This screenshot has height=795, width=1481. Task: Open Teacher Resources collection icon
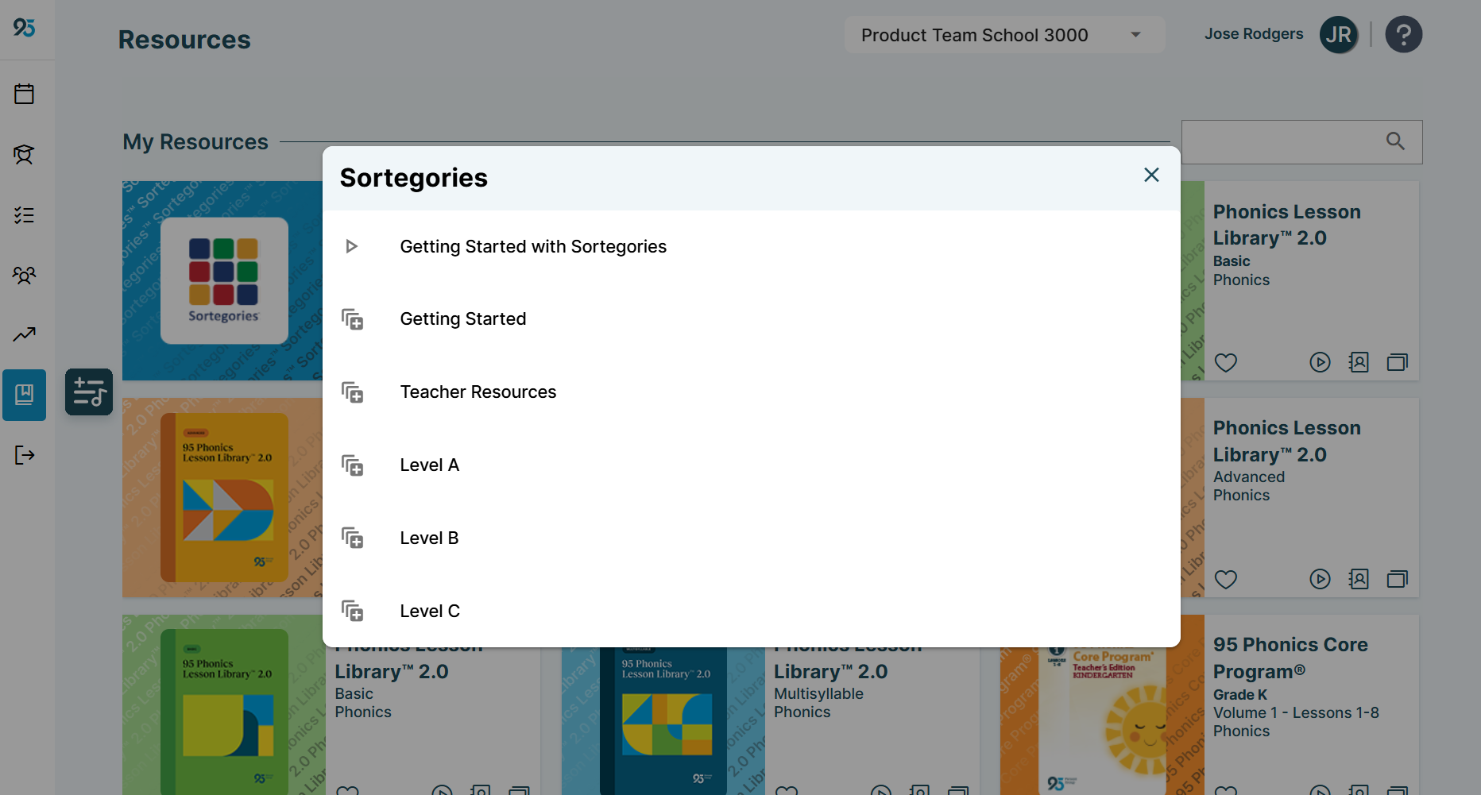coord(352,392)
